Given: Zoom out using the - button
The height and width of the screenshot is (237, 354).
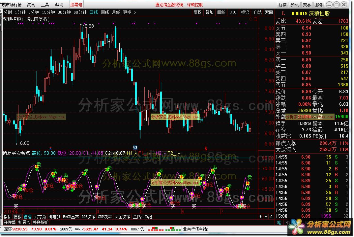Looking at the screenshot, I should click(x=266, y=217).
